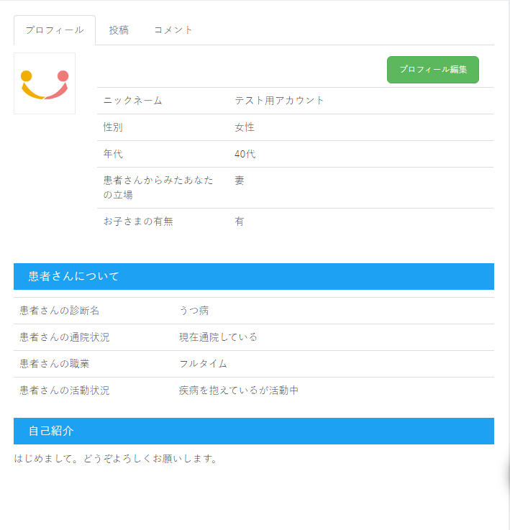The width and height of the screenshot is (510, 530).
Task: Click the フルタイム occupation value
Action: click(203, 364)
